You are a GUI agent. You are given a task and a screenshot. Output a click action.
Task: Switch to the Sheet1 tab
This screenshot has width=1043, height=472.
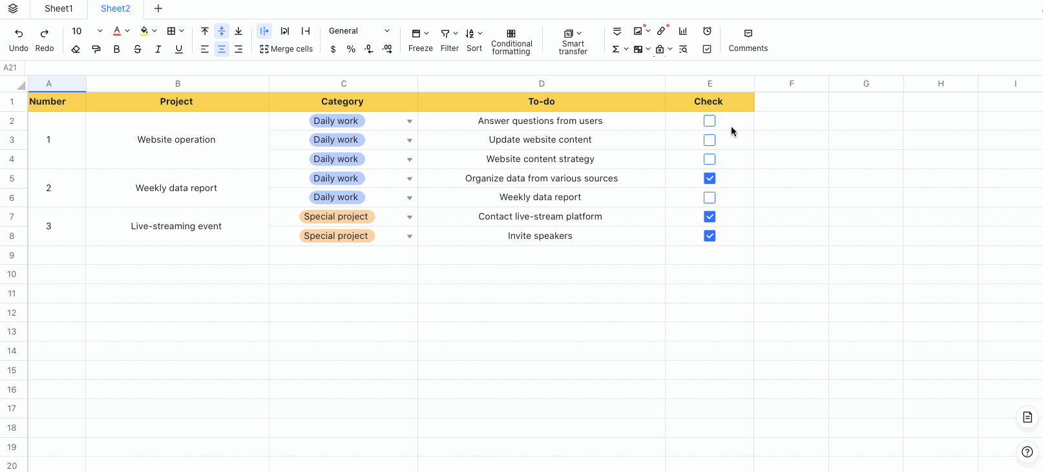pos(59,8)
